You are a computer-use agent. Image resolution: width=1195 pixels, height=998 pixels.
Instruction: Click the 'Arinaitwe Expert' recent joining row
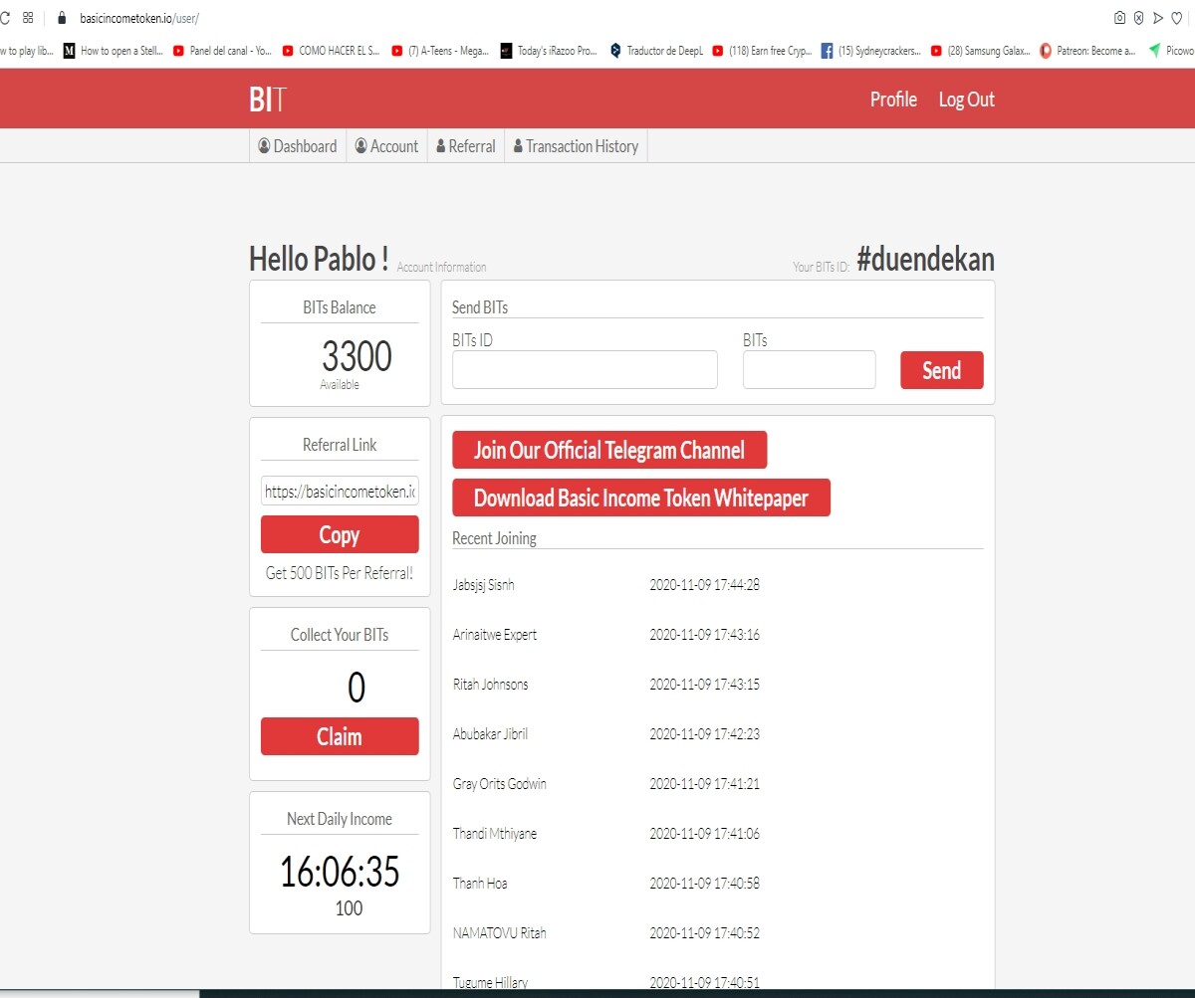tap(717, 635)
